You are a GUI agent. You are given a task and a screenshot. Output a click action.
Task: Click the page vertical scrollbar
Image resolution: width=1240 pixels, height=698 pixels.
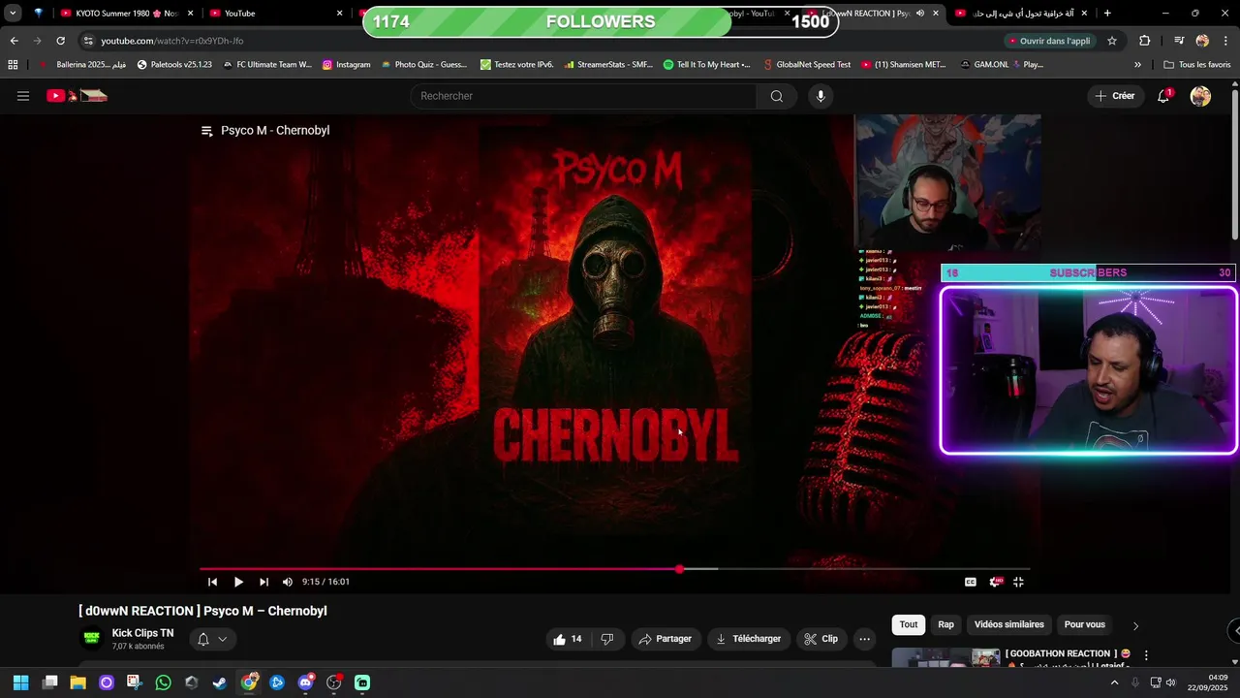tap(1235, 165)
